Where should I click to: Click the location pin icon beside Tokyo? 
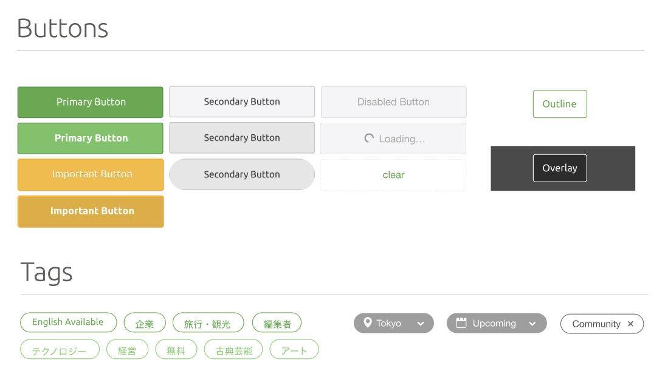coord(368,322)
